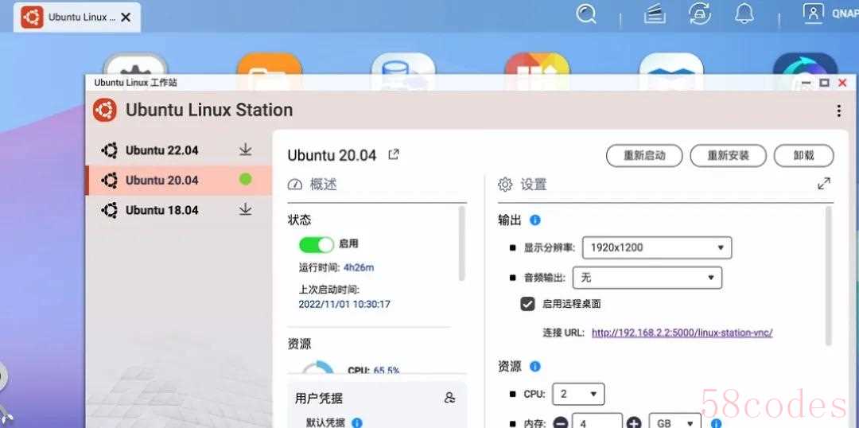Select Ubuntu 20.04 in the sidebar

point(179,181)
